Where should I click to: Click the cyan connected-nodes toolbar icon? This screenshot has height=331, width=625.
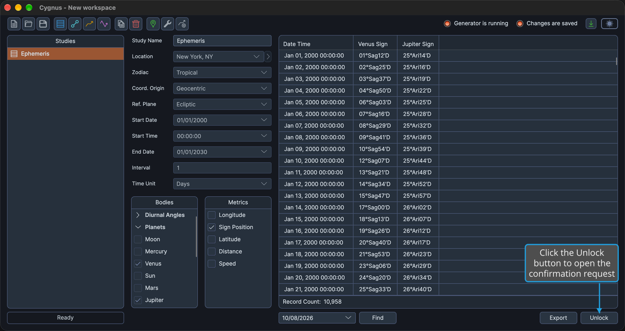[x=75, y=24]
